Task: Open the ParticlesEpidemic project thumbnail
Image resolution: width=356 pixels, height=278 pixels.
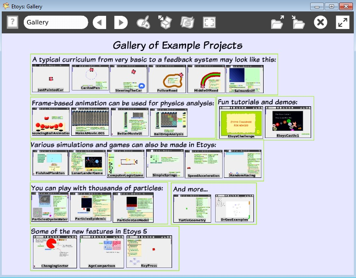Action: coord(91,207)
